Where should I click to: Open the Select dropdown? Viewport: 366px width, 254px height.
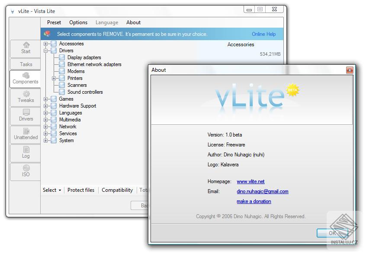(x=52, y=190)
